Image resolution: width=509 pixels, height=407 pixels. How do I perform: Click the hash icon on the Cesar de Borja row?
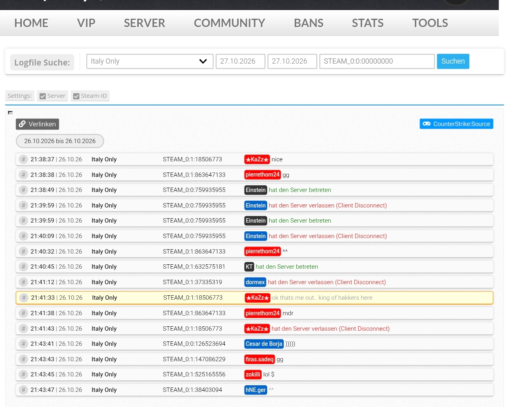[x=23, y=344]
